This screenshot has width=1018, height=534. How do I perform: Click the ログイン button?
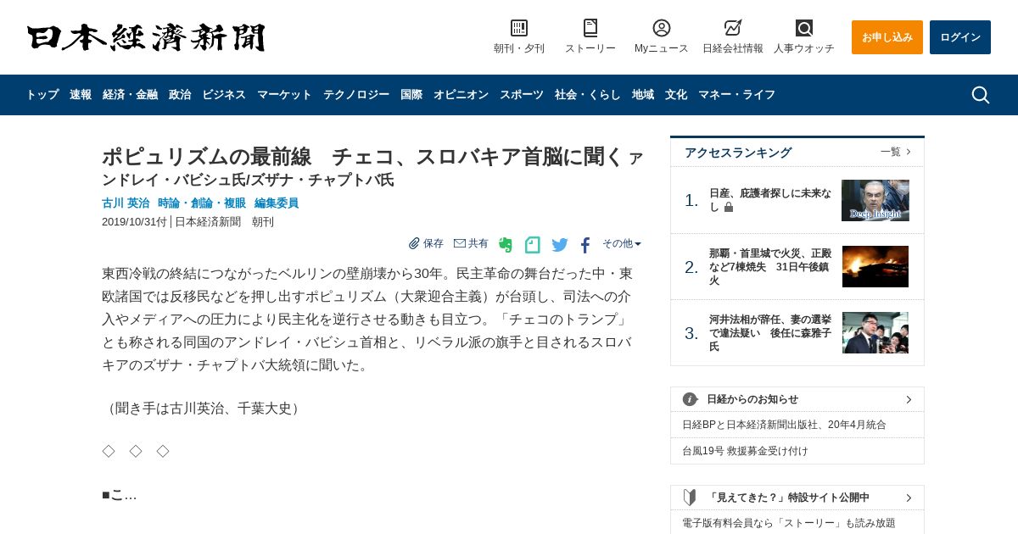pos(960,37)
